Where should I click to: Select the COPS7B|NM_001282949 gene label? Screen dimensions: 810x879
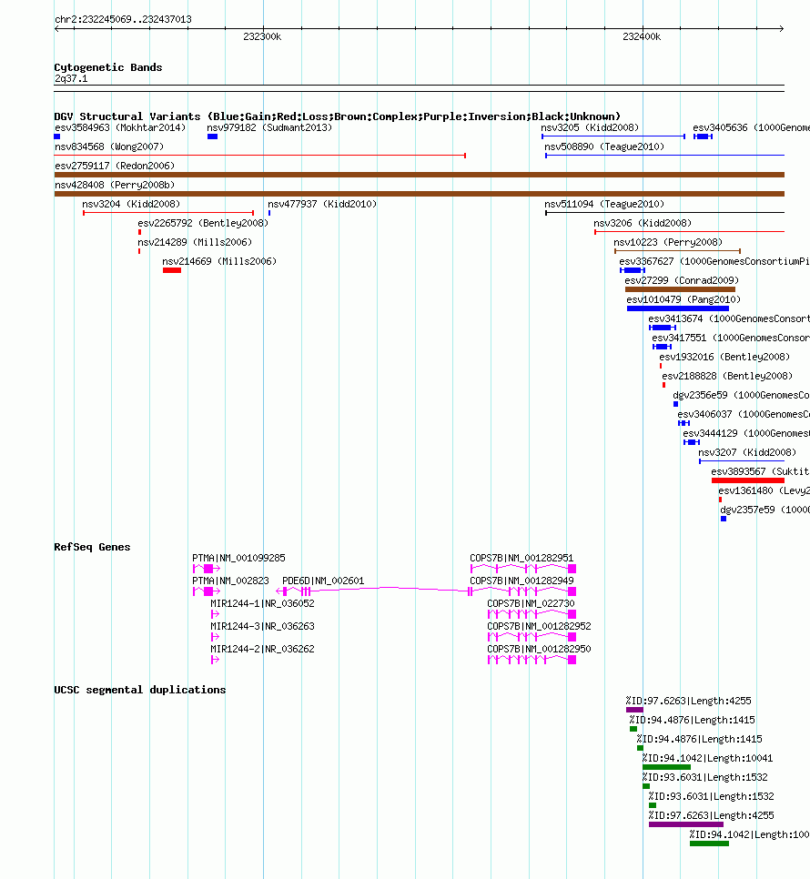pos(521,581)
